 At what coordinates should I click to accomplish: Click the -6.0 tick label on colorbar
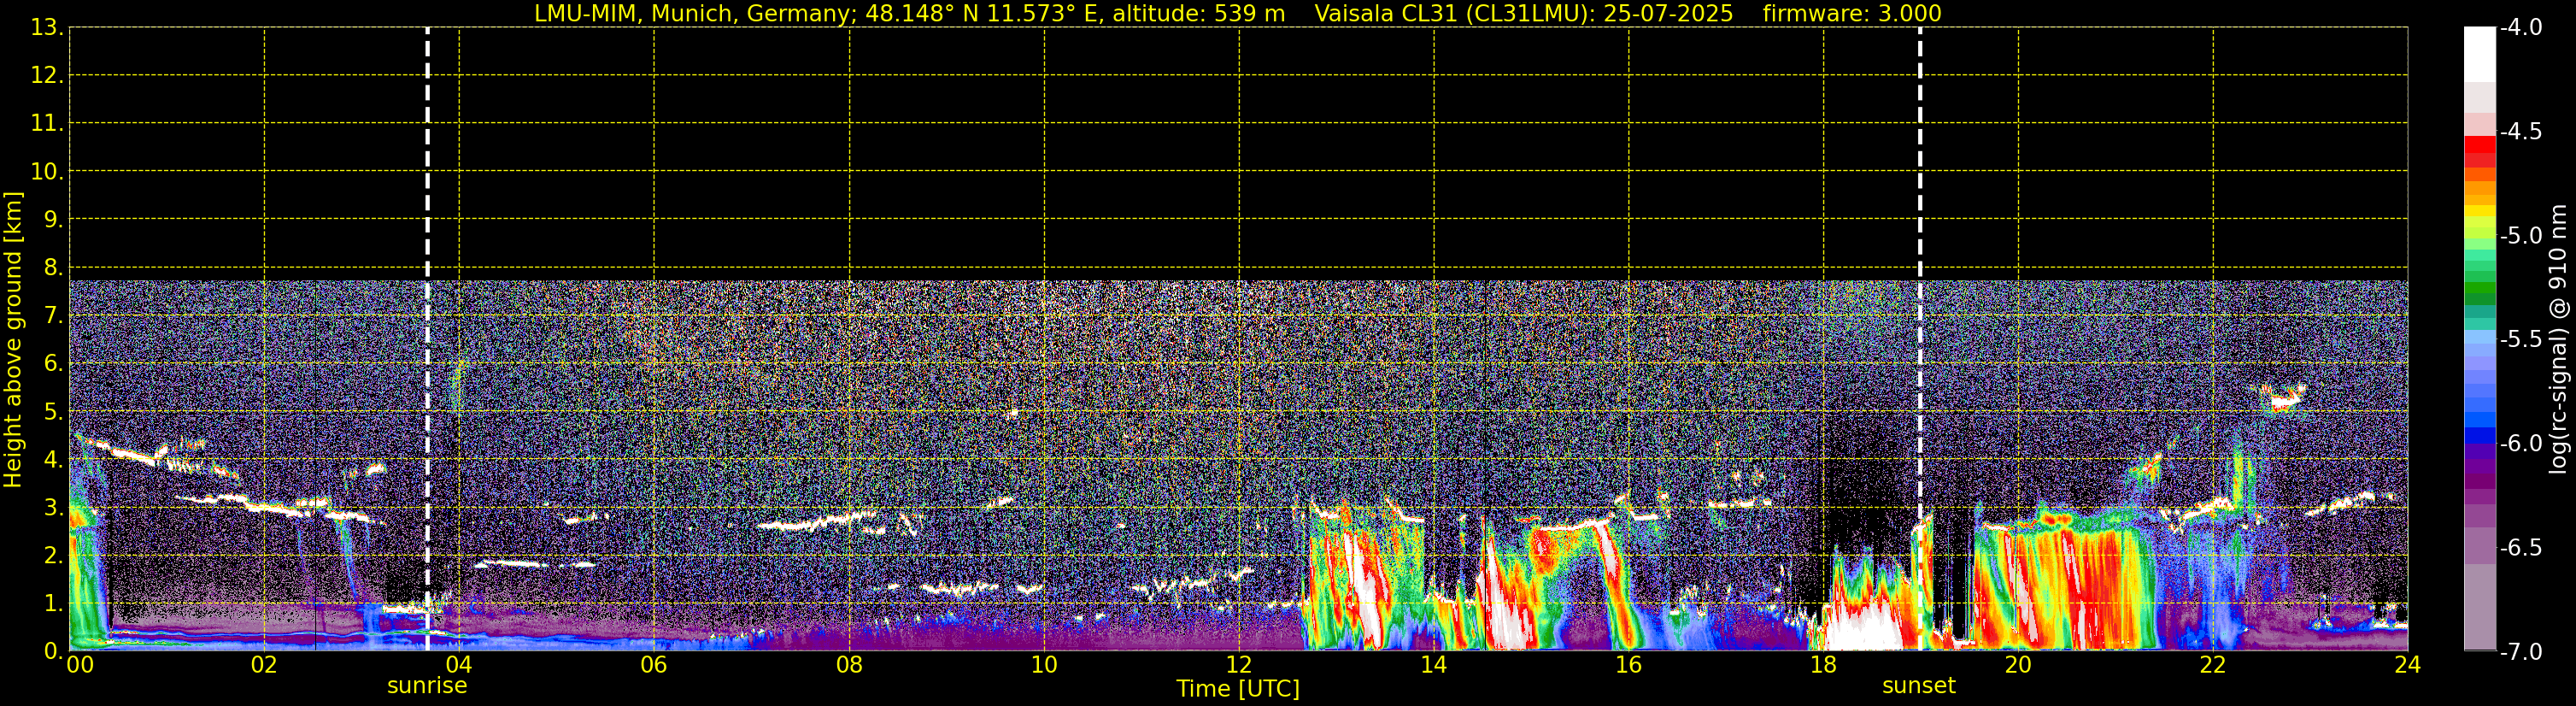(x=2520, y=444)
